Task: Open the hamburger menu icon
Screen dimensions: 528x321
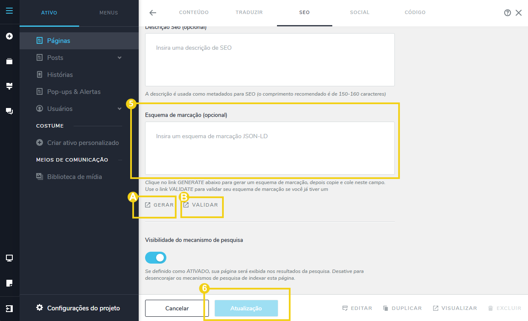Action: 9,10
